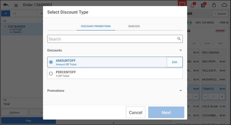This screenshot has width=231, height=125.
Task: Decrease TOMATO quantity with minus
Action: (x=205, y=96)
